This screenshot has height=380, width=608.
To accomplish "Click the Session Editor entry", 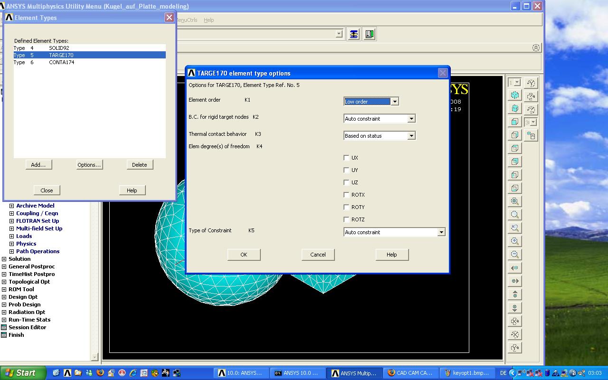I will (x=28, y=327).
